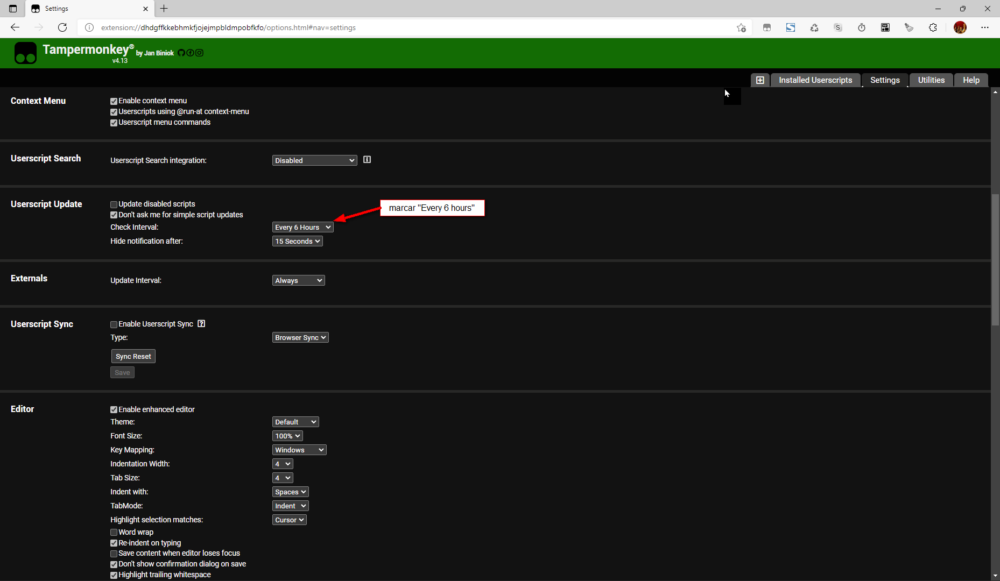
Task: Open the Extensions puzzle-piece menu
Action: [x=933, y=27]
